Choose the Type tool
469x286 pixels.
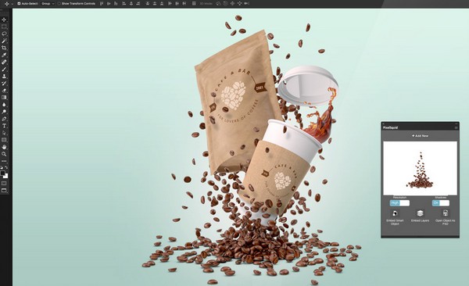pos(4,126)
